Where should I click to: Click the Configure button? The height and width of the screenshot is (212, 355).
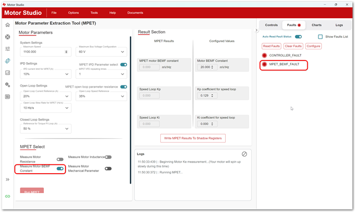click(x=313, y=46)
